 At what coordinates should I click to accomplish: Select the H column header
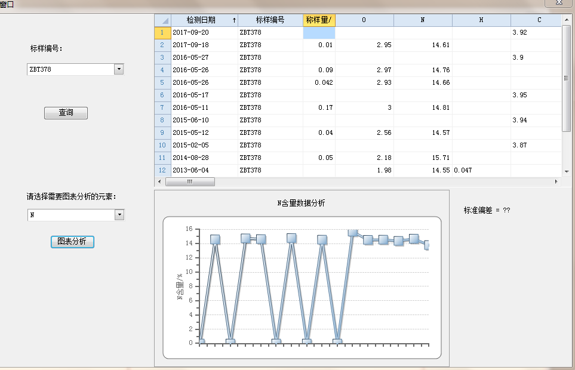pos(481,20)
